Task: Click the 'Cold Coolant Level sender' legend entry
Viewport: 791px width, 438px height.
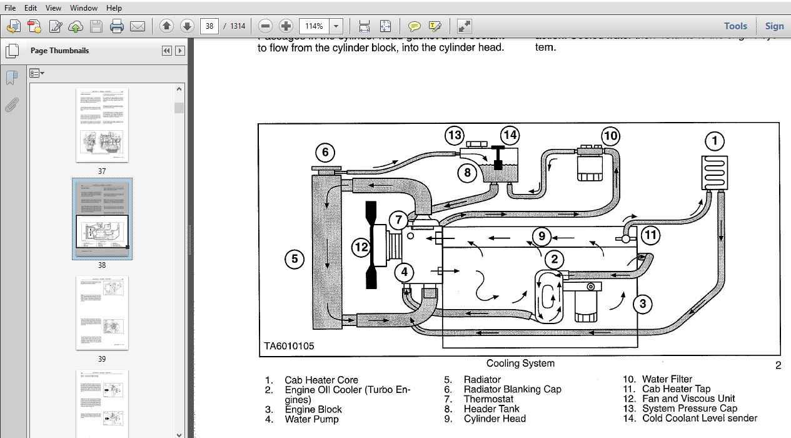Action: click(x=700, y=418)
